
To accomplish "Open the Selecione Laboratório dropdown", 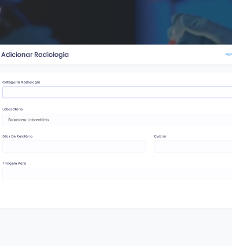I will (x=117, y=120).
